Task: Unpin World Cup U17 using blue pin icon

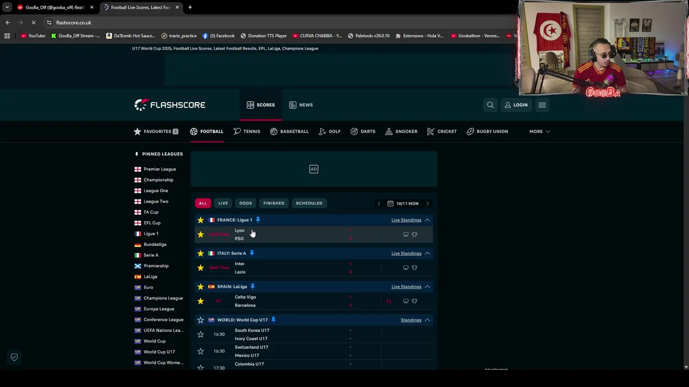Action: 273,320
